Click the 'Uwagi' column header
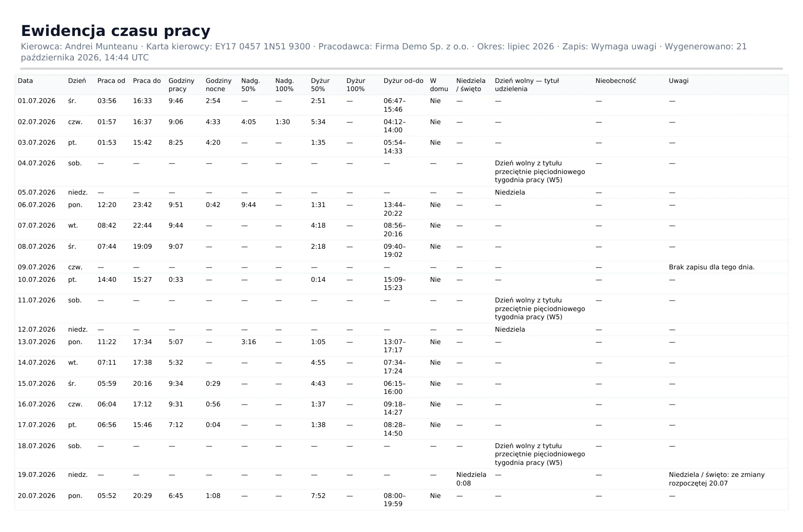Image resolution: width=803 pixels, height=532 pixels. click(679, 81)
